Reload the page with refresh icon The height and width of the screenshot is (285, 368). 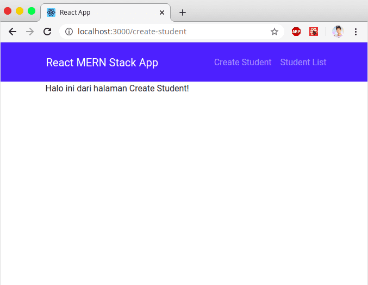point(47,32)
